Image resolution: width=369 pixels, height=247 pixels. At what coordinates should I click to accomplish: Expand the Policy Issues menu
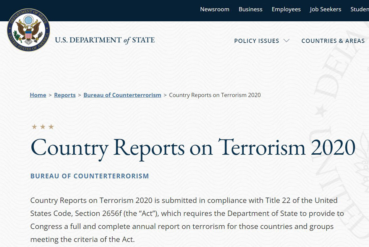(257, 41)
